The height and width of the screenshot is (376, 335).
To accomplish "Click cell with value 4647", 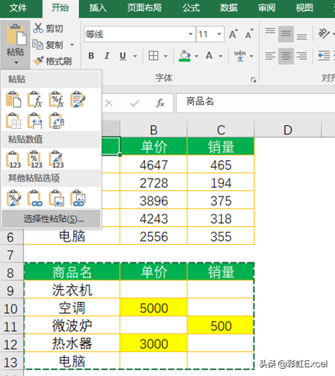I will click(154, 165).
